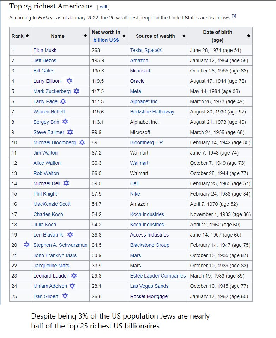Open the Microsoft link in Bill Gates row

[x=140, y=71]
